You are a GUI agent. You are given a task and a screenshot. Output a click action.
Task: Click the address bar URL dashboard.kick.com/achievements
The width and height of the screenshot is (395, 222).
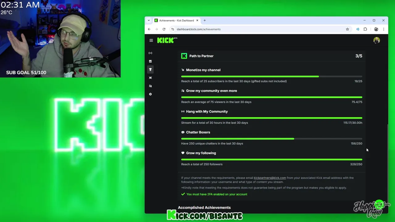pyautogui.click(x=198, y=29)
